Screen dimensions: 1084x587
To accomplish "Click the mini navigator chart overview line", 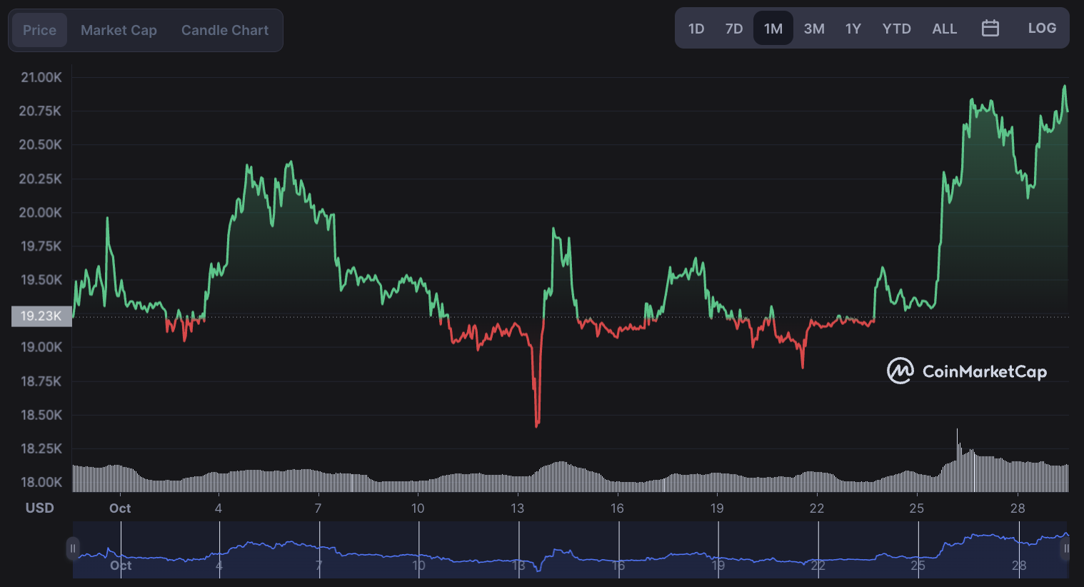I will 573,550.
